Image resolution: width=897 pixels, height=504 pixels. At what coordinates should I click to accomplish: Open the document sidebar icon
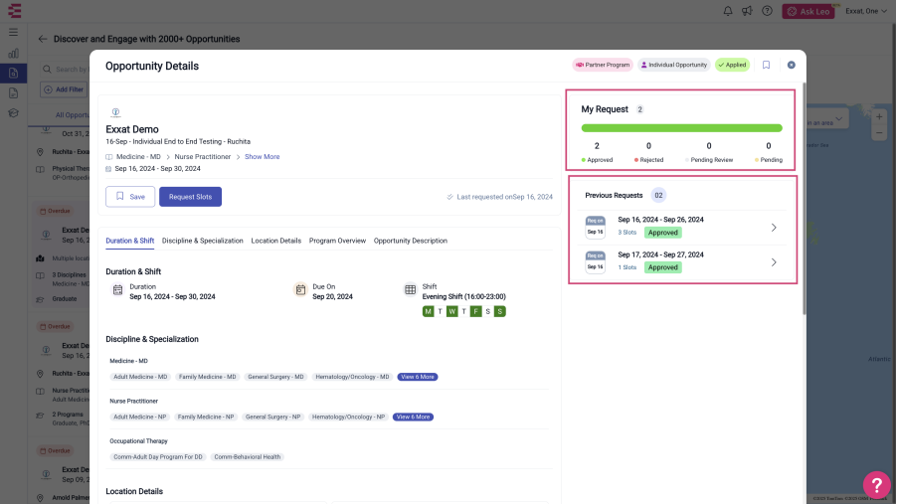[x=13, y=93]
